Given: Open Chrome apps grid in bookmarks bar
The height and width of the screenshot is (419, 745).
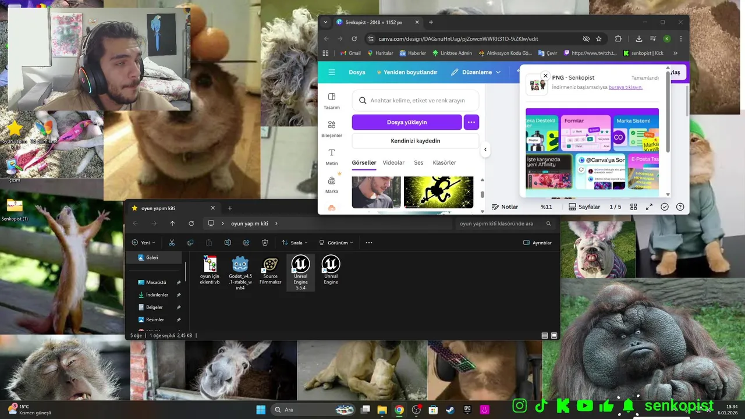Looking at the screenshot, I should [x=325, y=53].
